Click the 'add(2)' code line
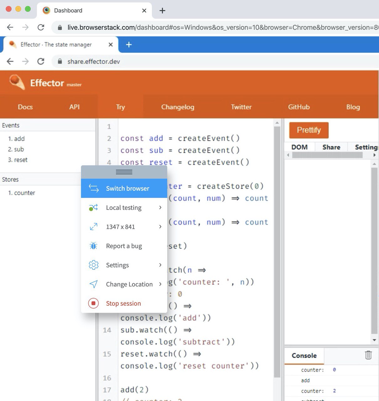379x401 pixels. click(135, 389)
